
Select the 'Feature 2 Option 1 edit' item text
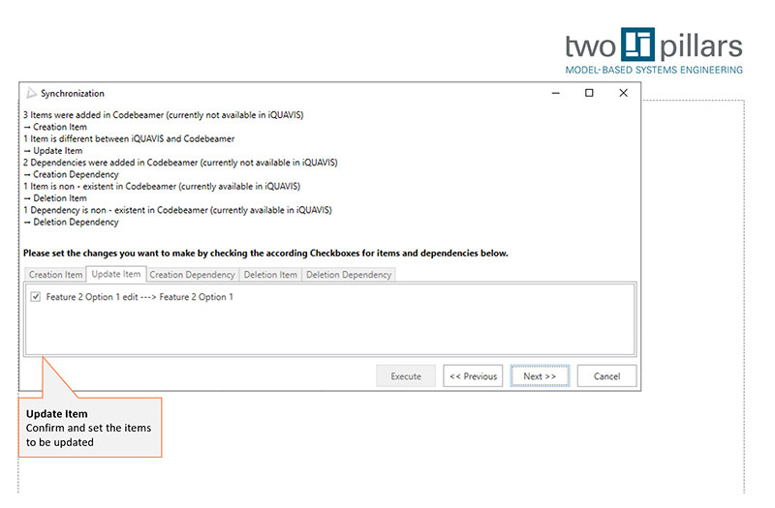(x=139, y=297)
